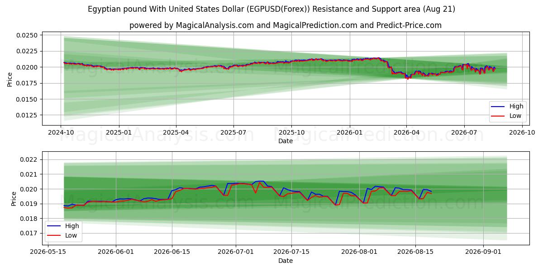Click the 0.019 price tick label
The image size is (543, 271).
[x=30, y=204]
